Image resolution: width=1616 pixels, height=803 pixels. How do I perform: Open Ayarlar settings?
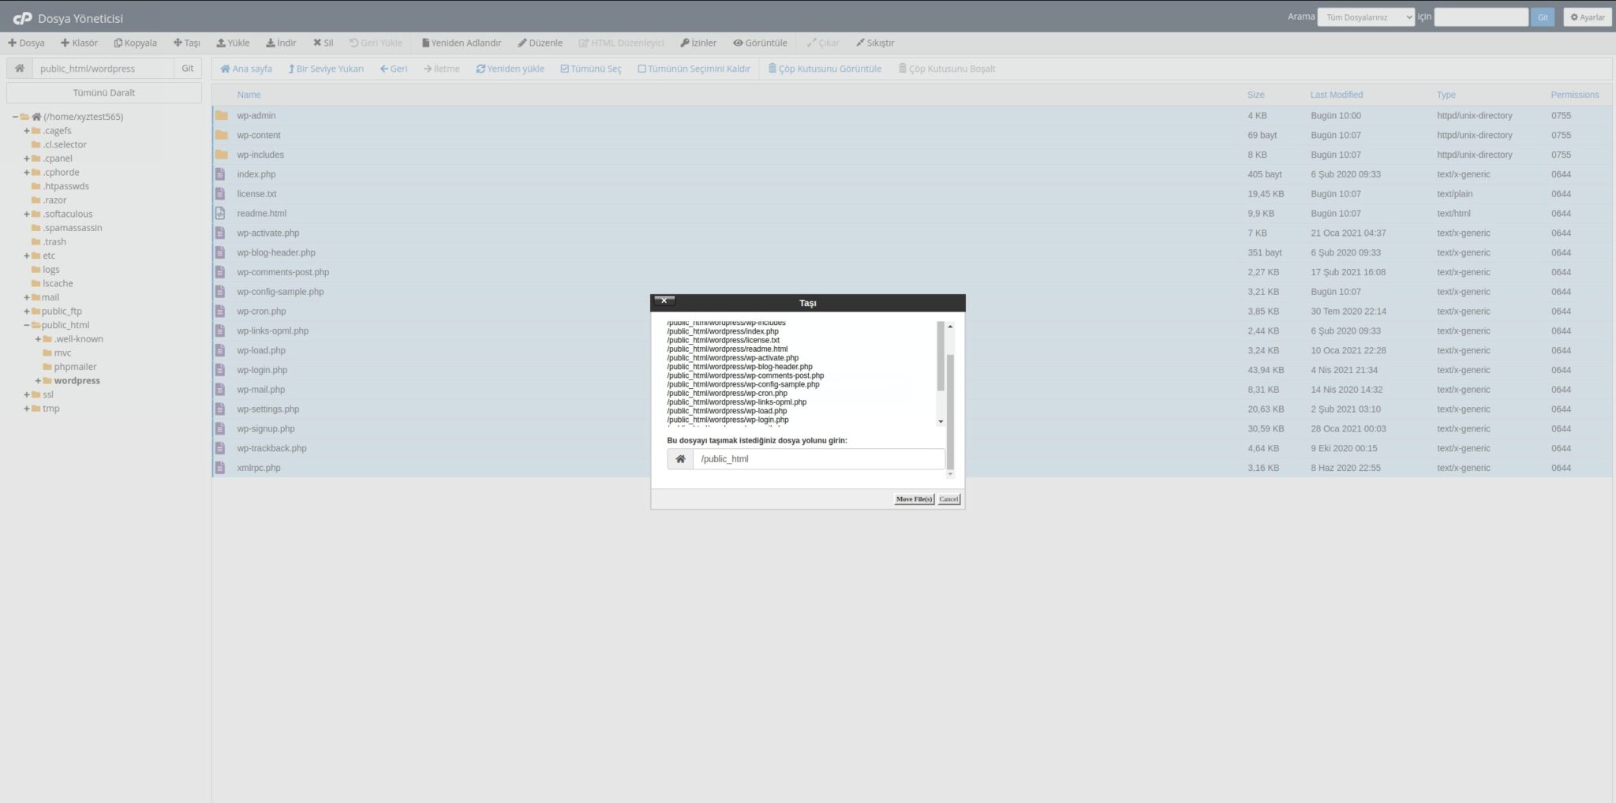(x=1588, y=17)
